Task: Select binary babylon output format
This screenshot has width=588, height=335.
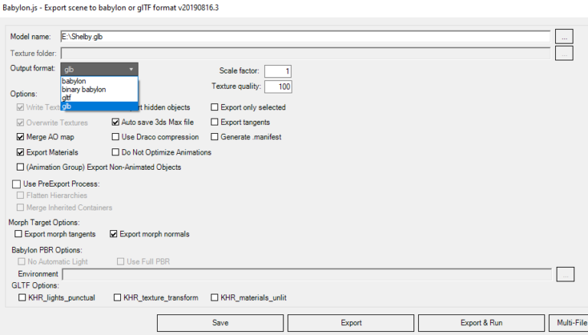Action: 100,89
